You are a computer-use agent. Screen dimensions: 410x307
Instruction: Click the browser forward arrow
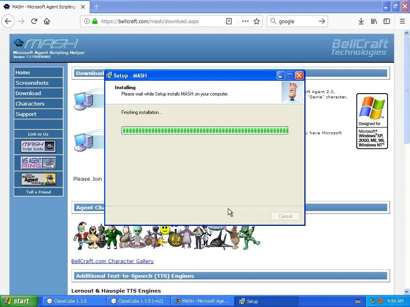coord(21,21)
